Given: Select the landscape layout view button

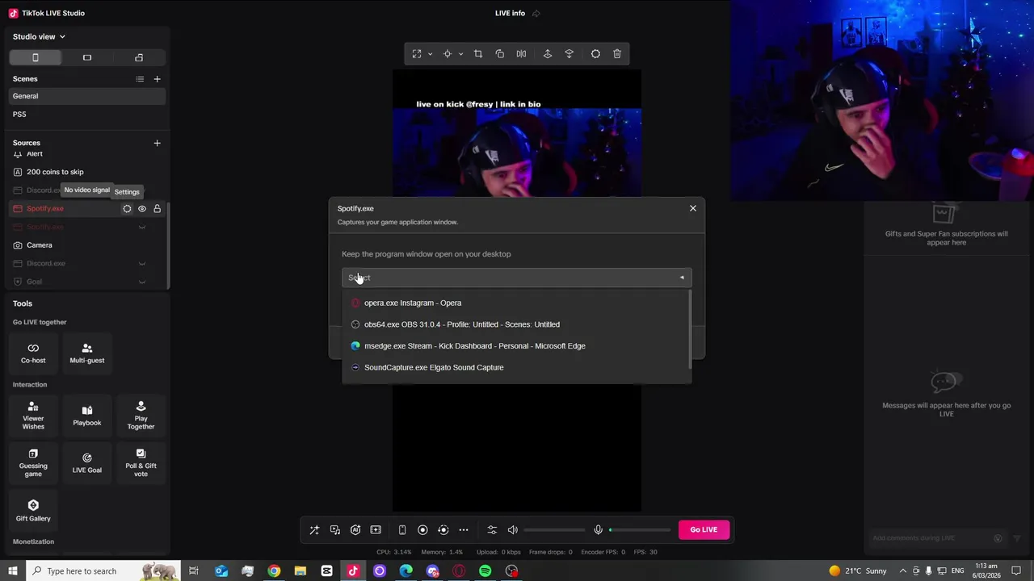Looking at the screenshot, I should pyautogui.click(x=87, y=57).
